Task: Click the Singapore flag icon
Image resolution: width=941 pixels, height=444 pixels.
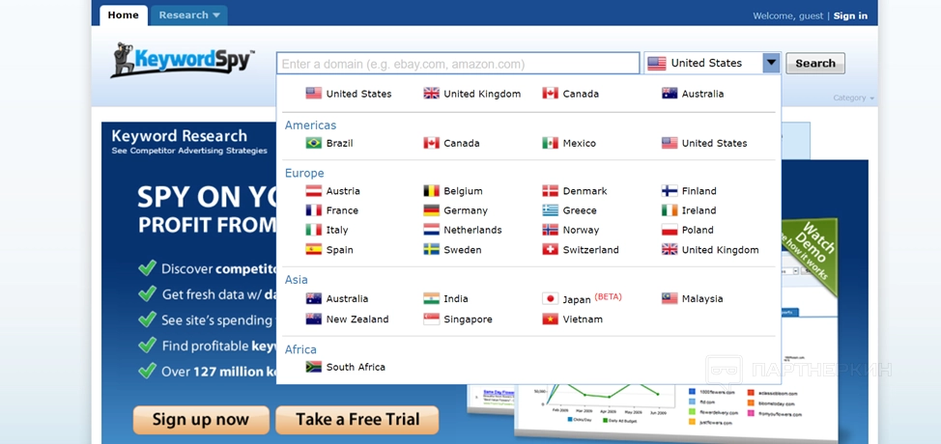Action: [x=432, y=319]
